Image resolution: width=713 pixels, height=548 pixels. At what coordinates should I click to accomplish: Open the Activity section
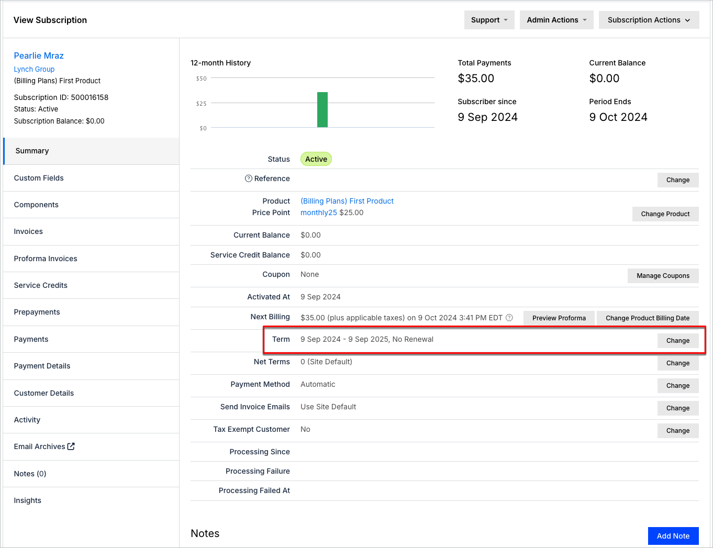point(91,420)
